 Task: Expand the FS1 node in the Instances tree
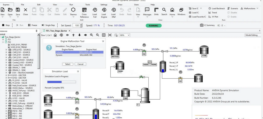click(x=3, y=40)
